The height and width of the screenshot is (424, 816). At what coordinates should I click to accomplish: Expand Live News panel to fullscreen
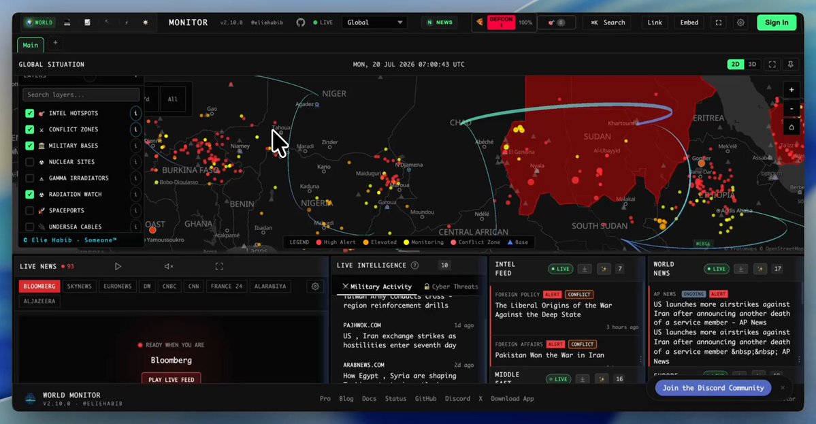pyautogui.click(x=219, y=266)
